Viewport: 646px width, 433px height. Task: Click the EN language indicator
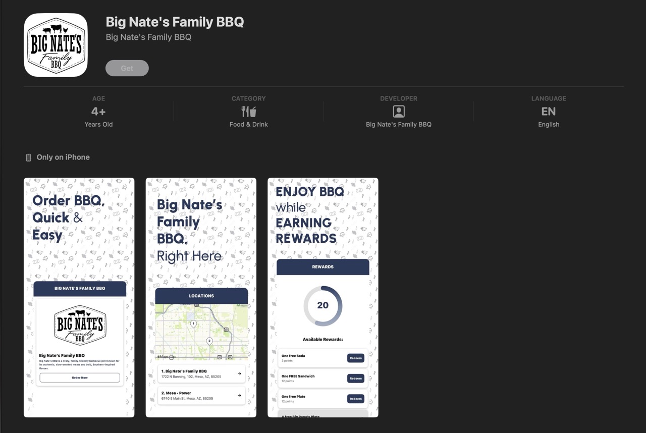pyautogui.click(x=549, y=112)
